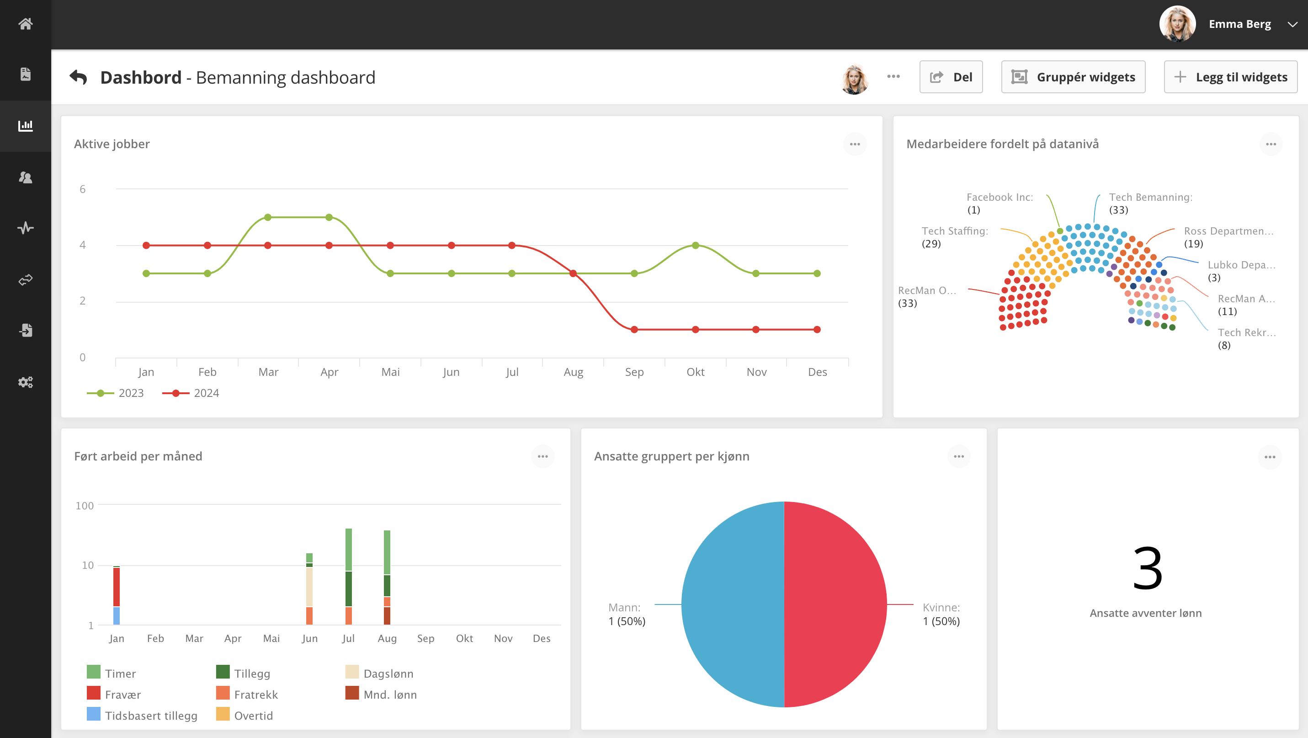Open the settings gears sidebar icon

tap(26, 382)
